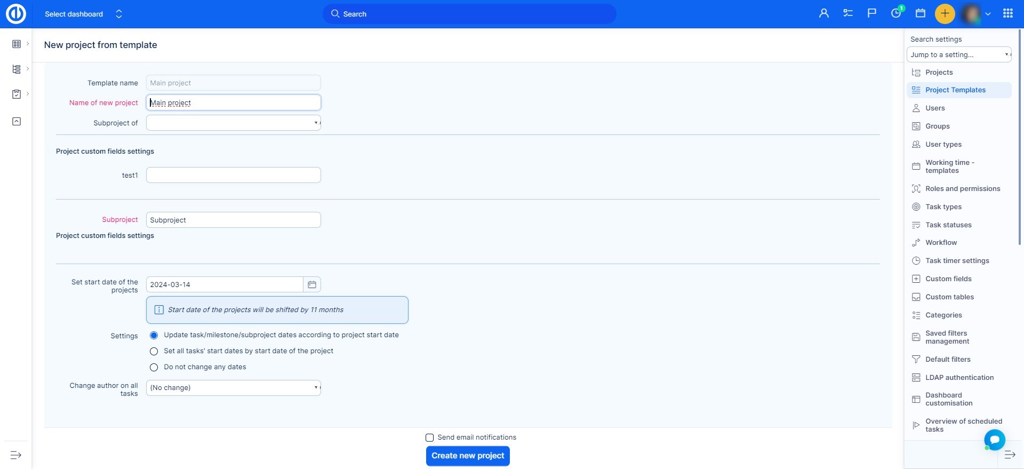
Task: Enable Send email notifications checkbox
Action: [429, 438]
